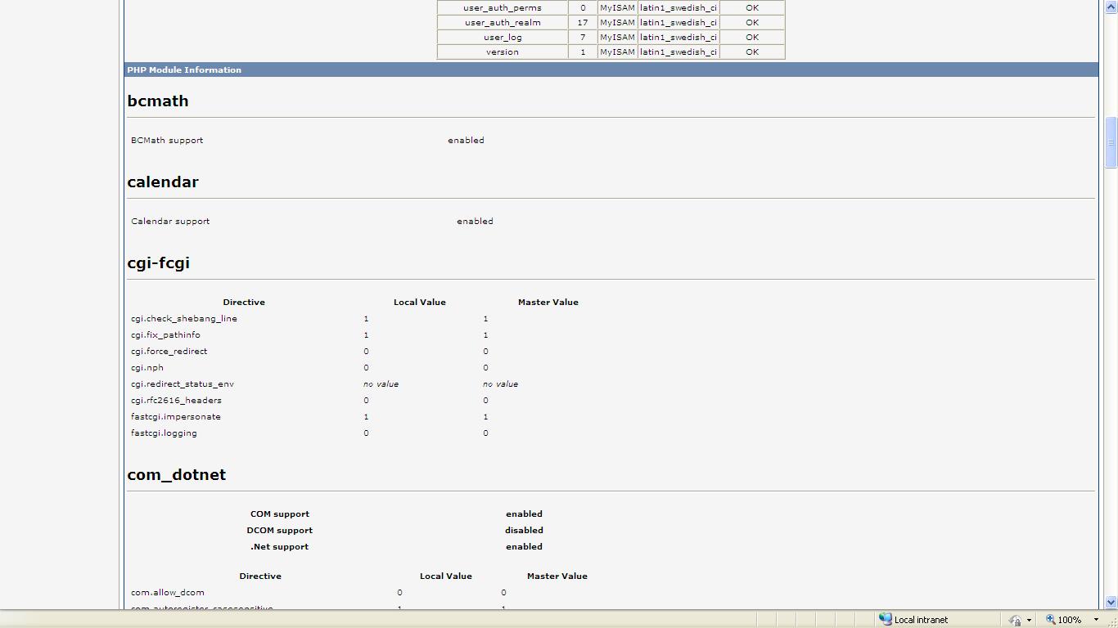
Task: Click Directive column header in cgi-fcgi table
Action: (x=244, y=302)
